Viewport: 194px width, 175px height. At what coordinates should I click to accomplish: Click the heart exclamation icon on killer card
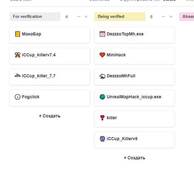[x=102, y=118]
